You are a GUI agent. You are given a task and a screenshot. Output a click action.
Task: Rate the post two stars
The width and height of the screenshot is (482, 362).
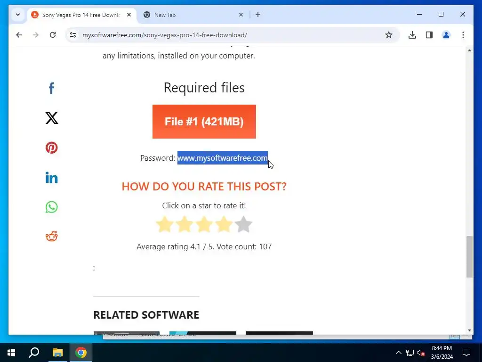coord(185,224)
